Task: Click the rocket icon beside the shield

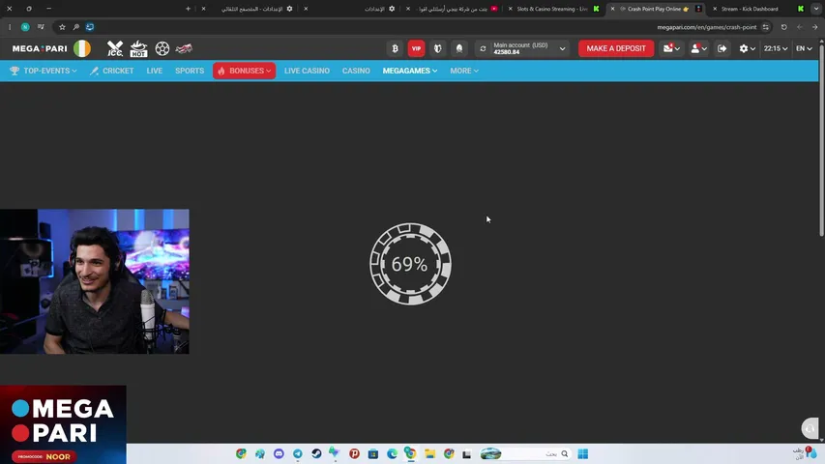Action: (x=459, y=48)
